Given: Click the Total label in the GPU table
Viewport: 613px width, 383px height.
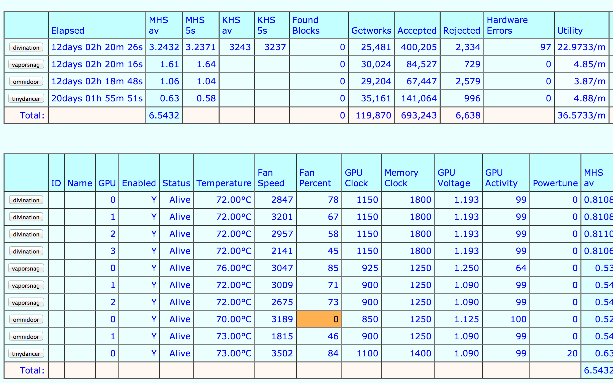Looking at the screenshot, I should (x=32, y=371).
